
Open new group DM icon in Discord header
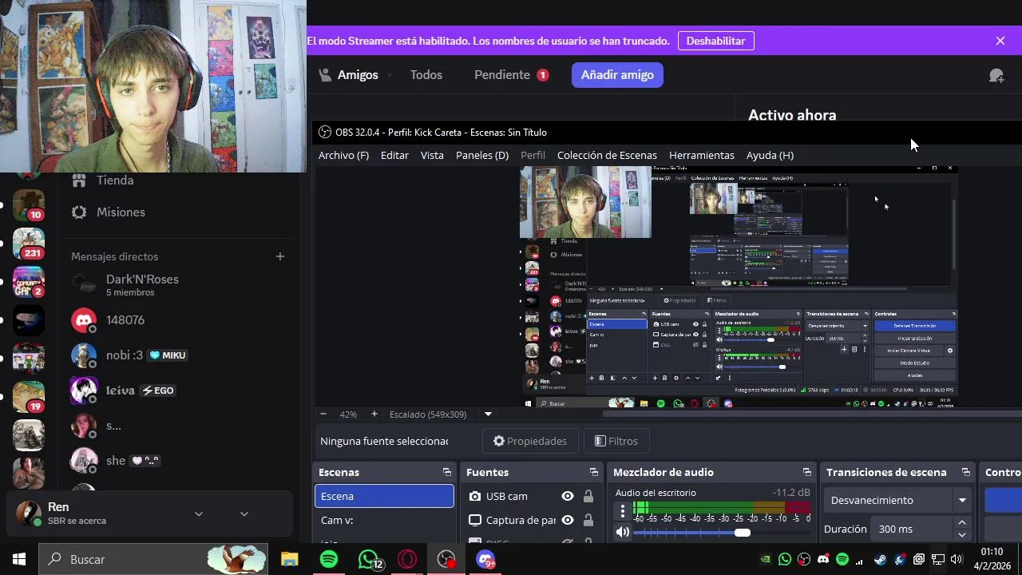click(996, 75)
